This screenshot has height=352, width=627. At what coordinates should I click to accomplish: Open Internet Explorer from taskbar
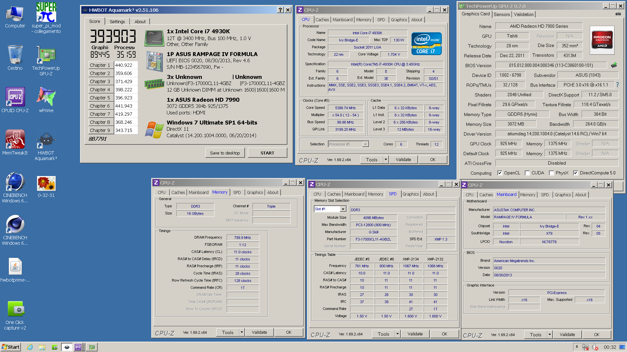point(30,347)
